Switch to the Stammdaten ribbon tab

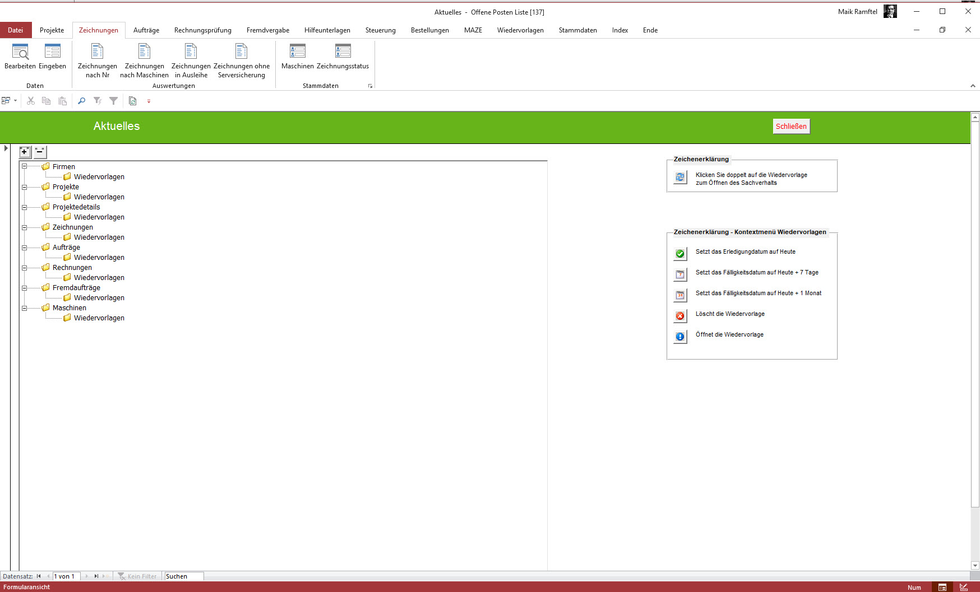pyautogui.click(x=578, y=30)
